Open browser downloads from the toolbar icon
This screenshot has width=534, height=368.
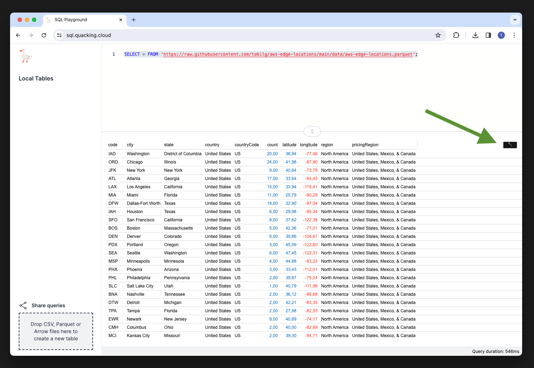[475, 35]
